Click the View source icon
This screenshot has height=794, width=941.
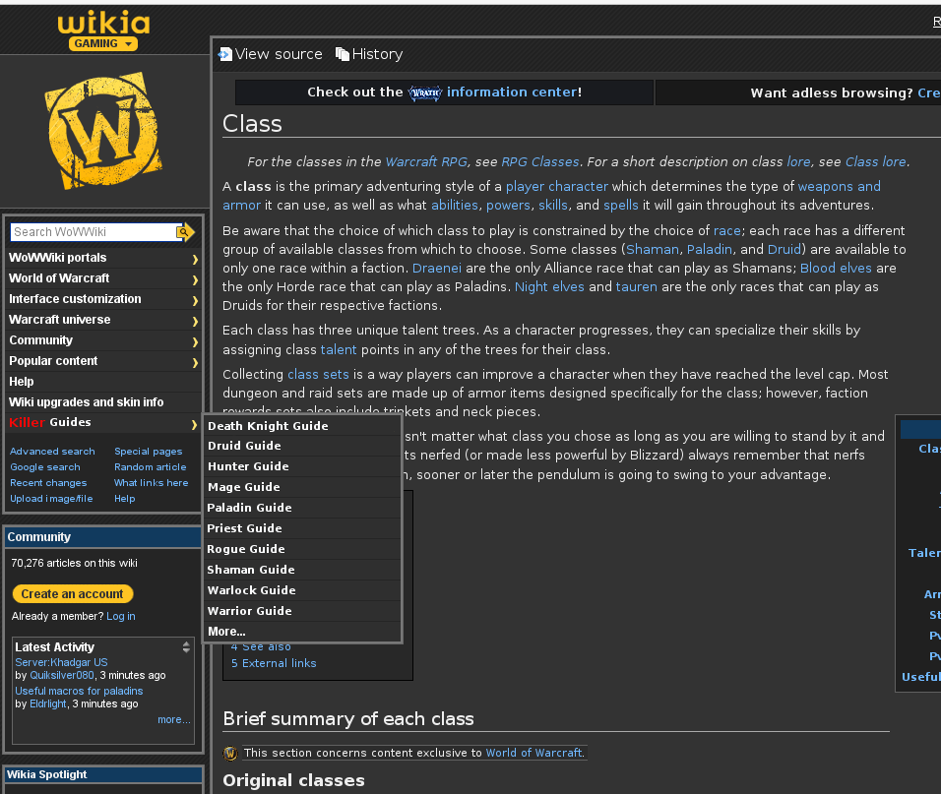225,54
